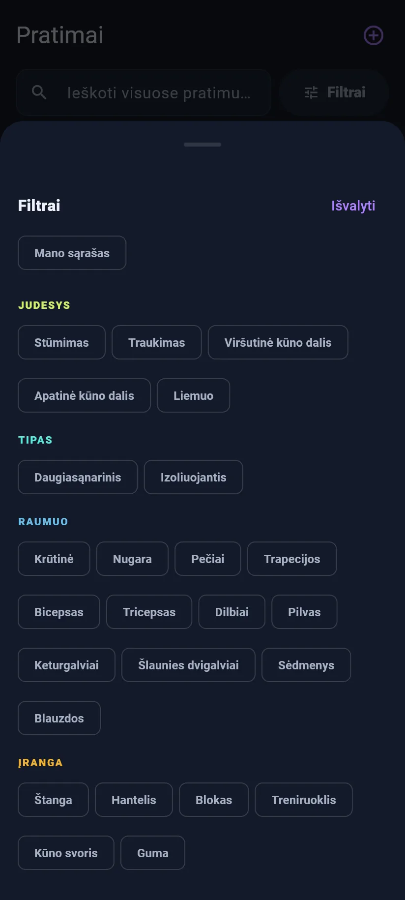405x900 pixels.
Task: Select the Krūtinė muscle chip
Action: [x=54, y=559]
